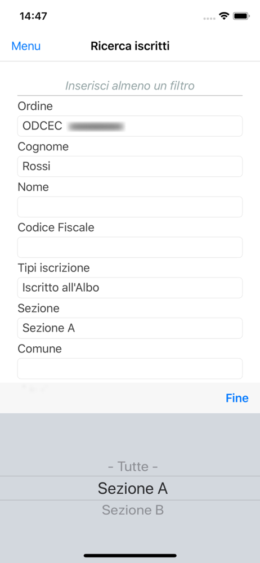Open the Ordine field showing ODCEC
Screen dimensions: 260x563
coord(130,126)
